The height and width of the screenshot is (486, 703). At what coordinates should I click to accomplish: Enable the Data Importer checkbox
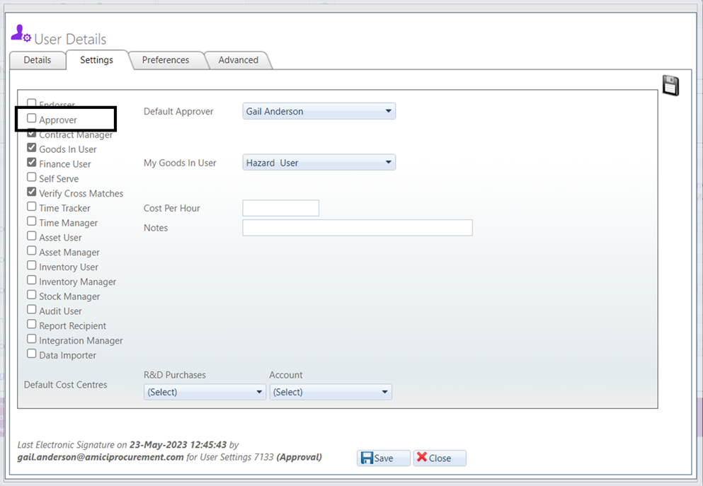(x=31, y=354)
